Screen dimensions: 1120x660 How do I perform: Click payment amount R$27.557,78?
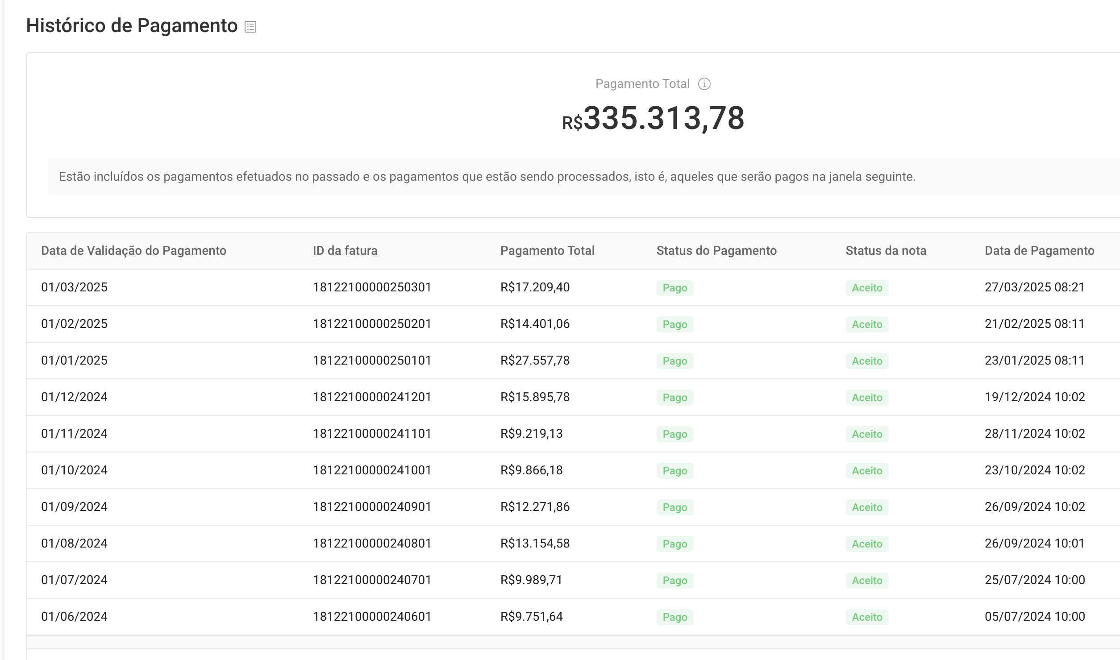[535, 361]
